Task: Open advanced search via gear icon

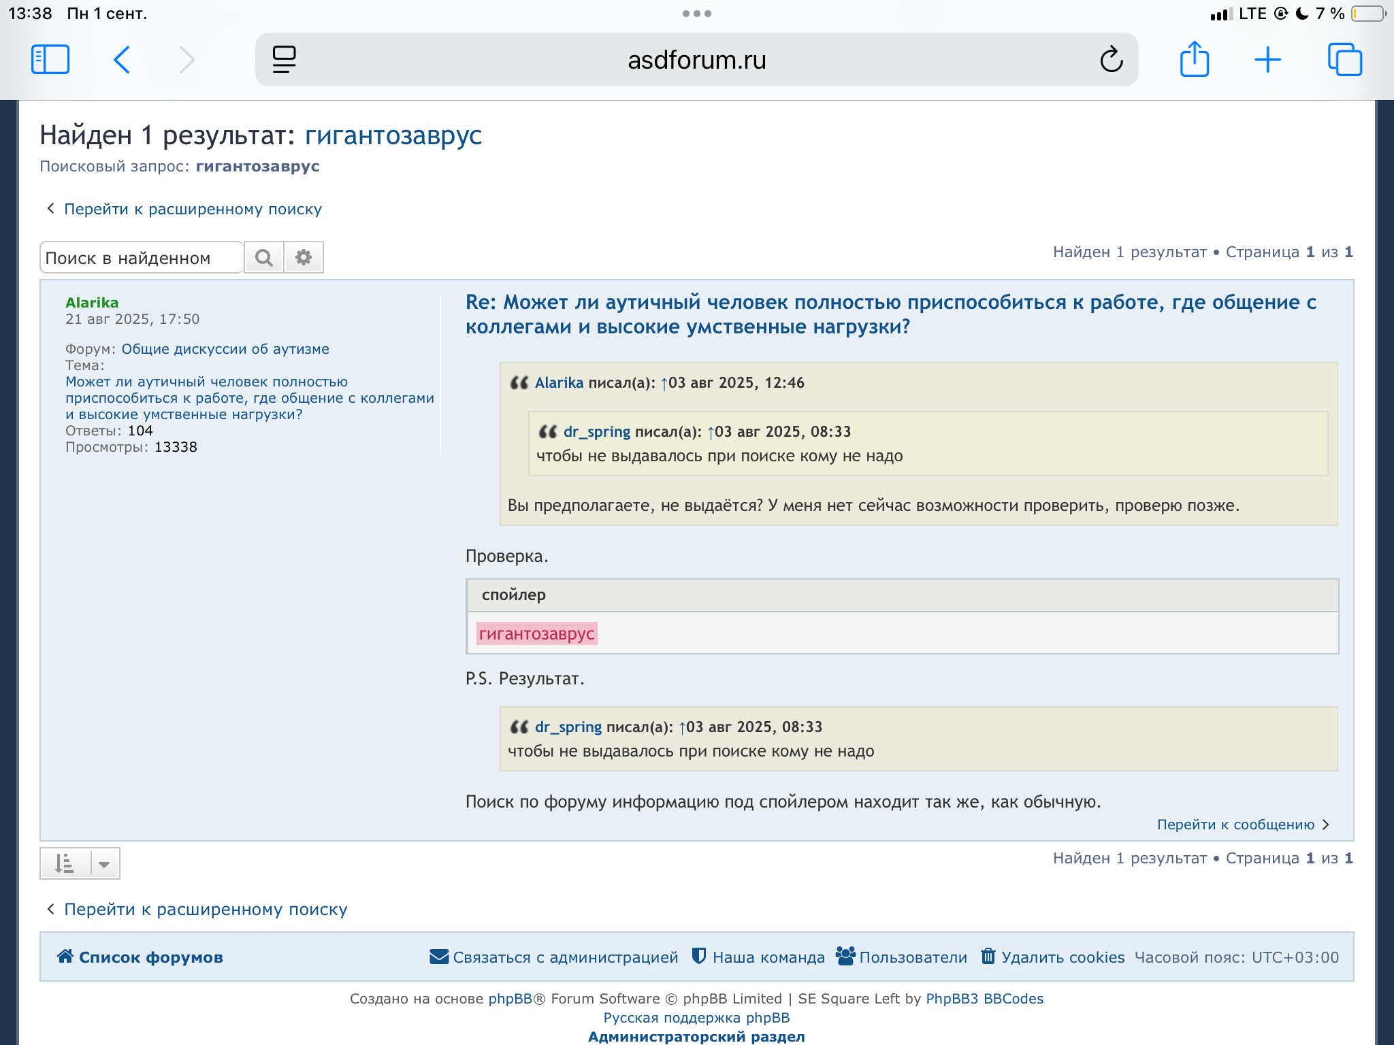Action: coord(304,258)
